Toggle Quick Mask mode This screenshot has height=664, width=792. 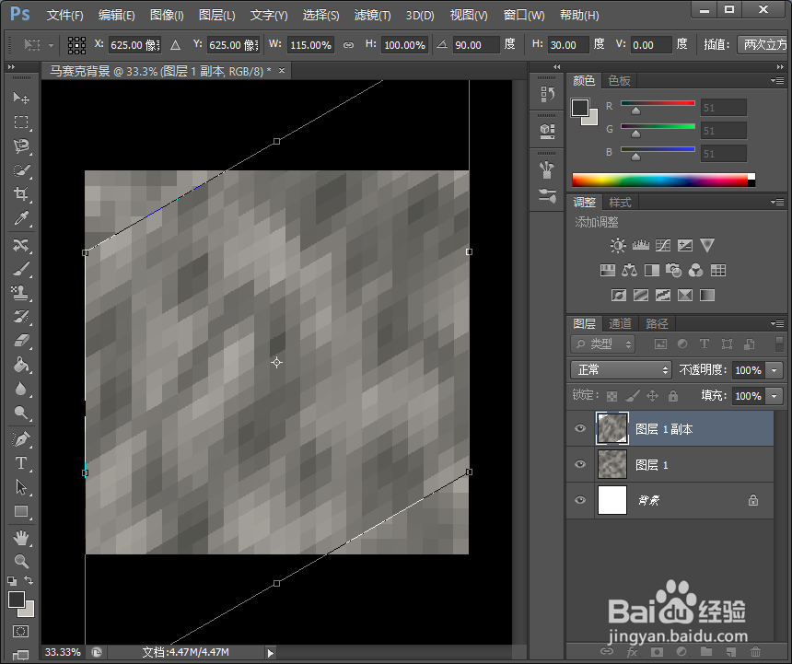[x=21, y=632]
